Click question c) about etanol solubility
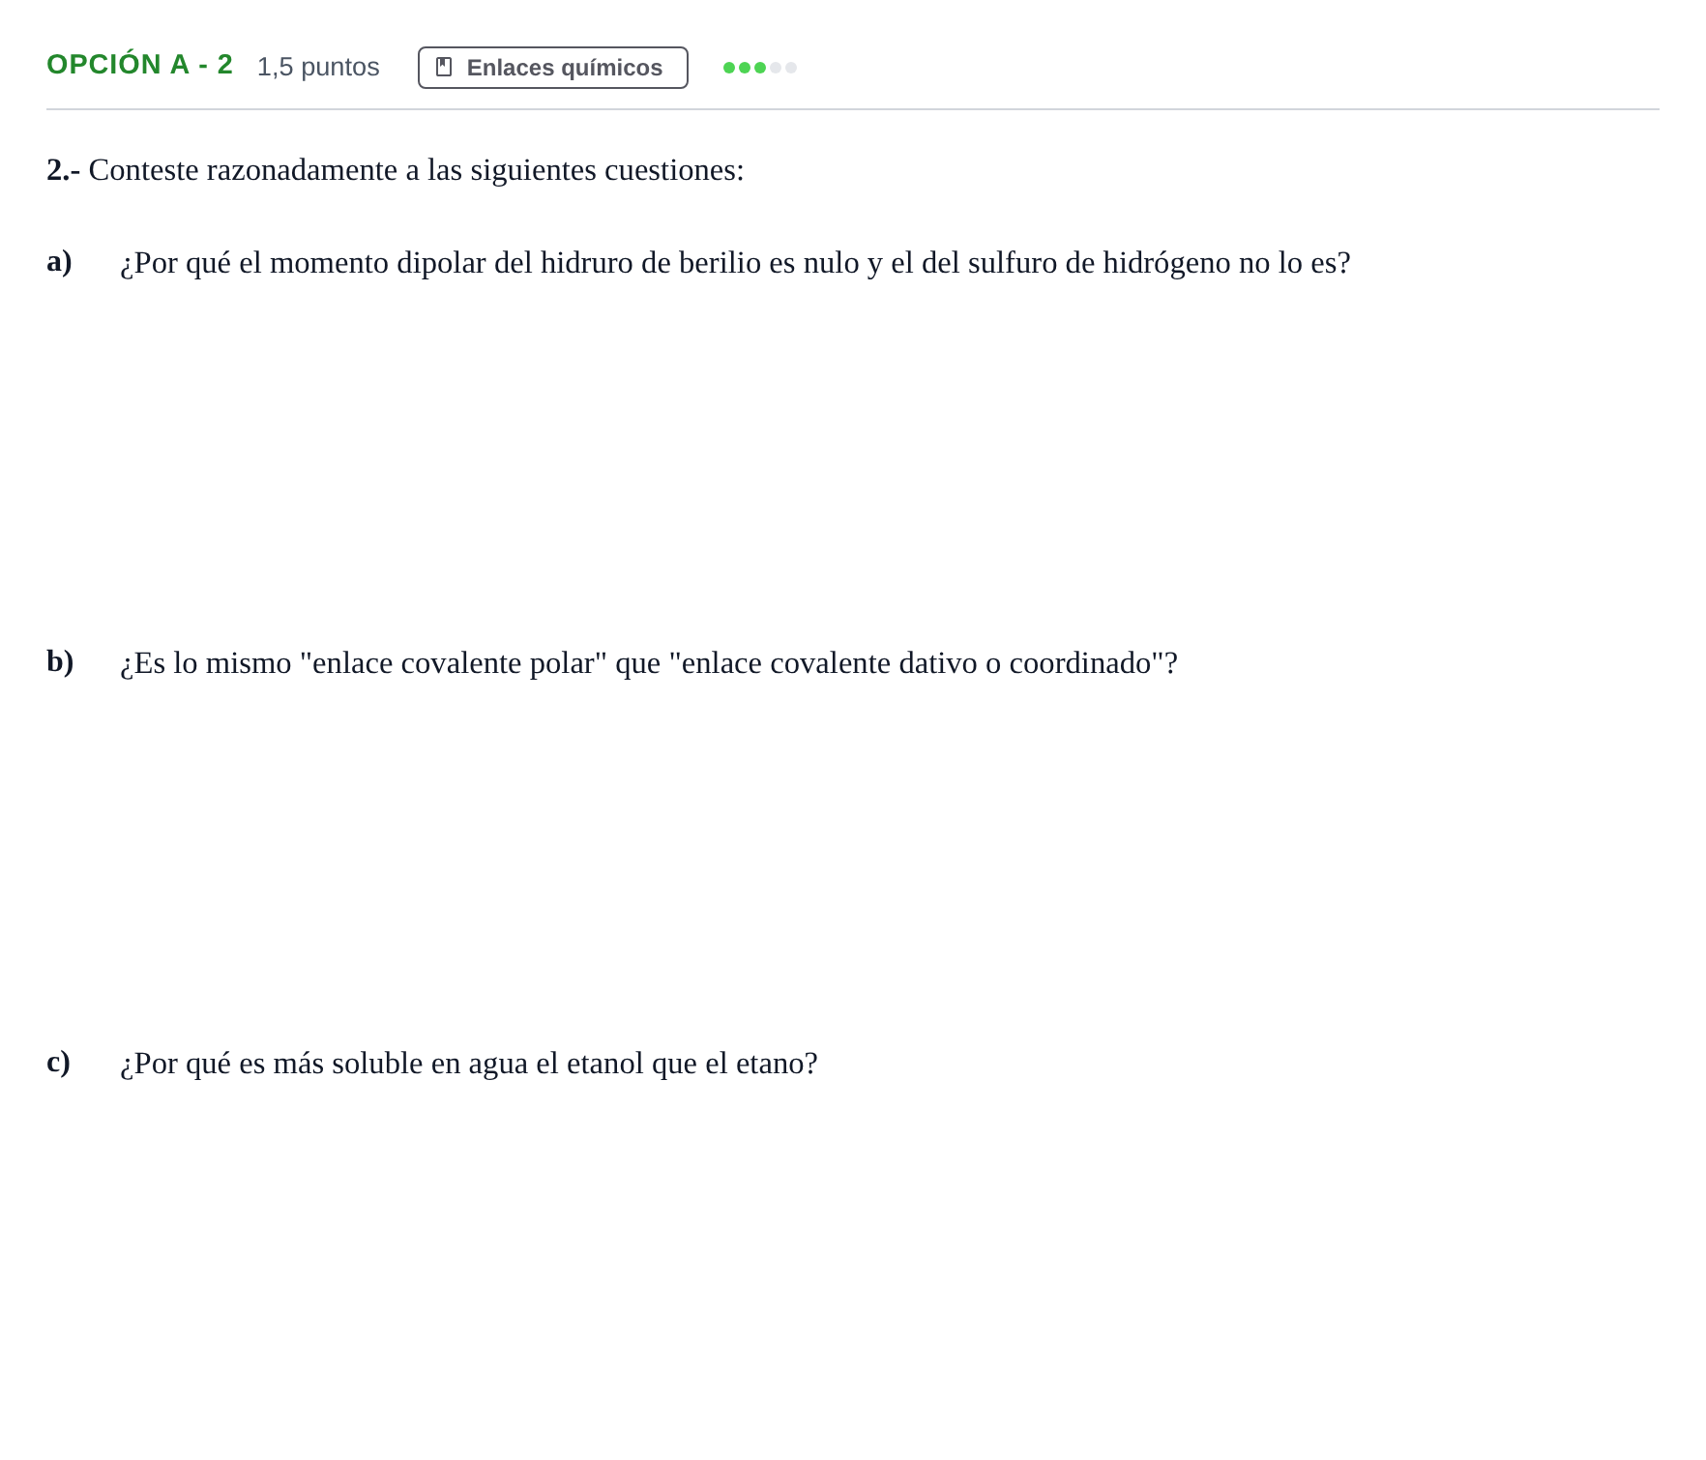 point(469,1064)
